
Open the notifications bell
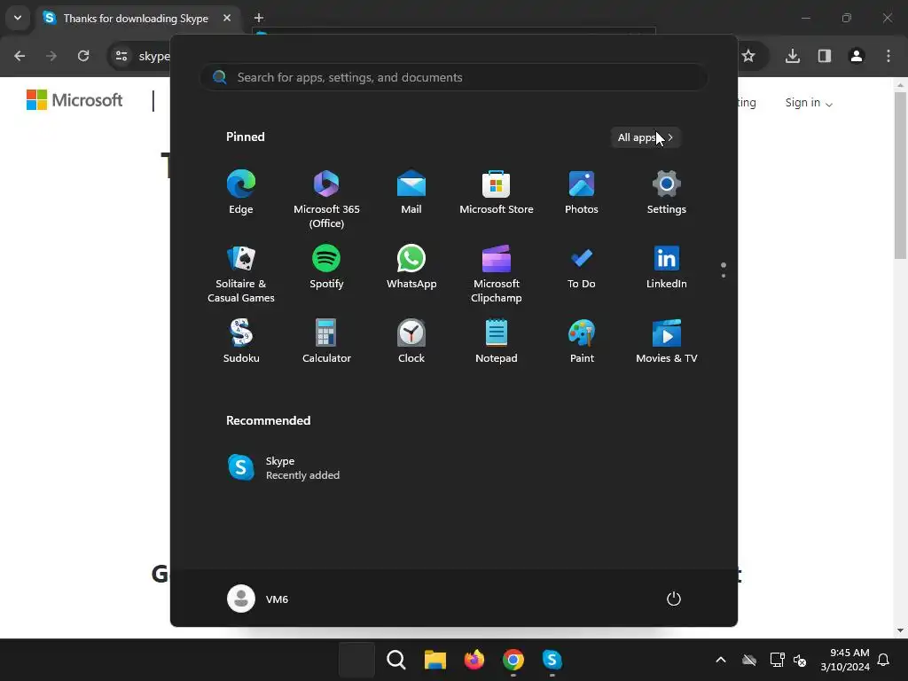click(884, 660)
